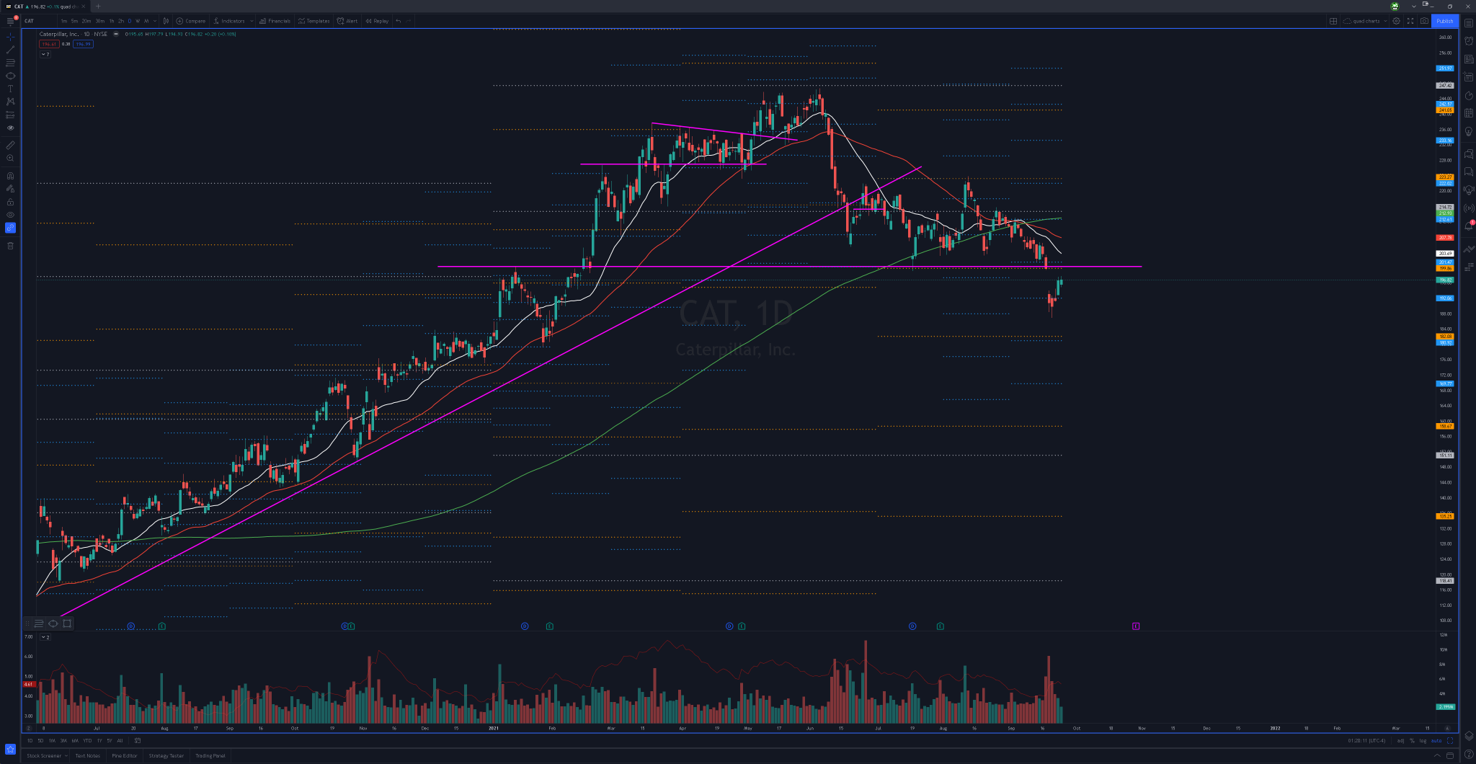The image size is (1476, 764).
Task: Undo the last chart action
Action: (x=399, y=21)
